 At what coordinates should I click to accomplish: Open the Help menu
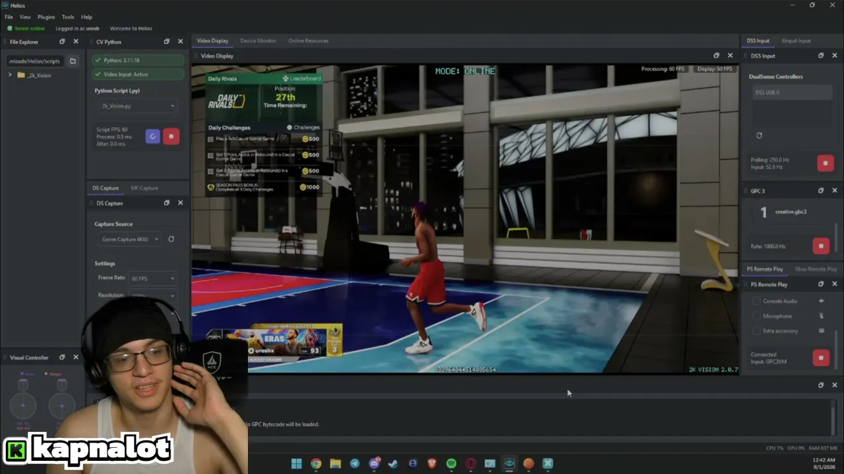pyautogui.click(x=86, y=17)
